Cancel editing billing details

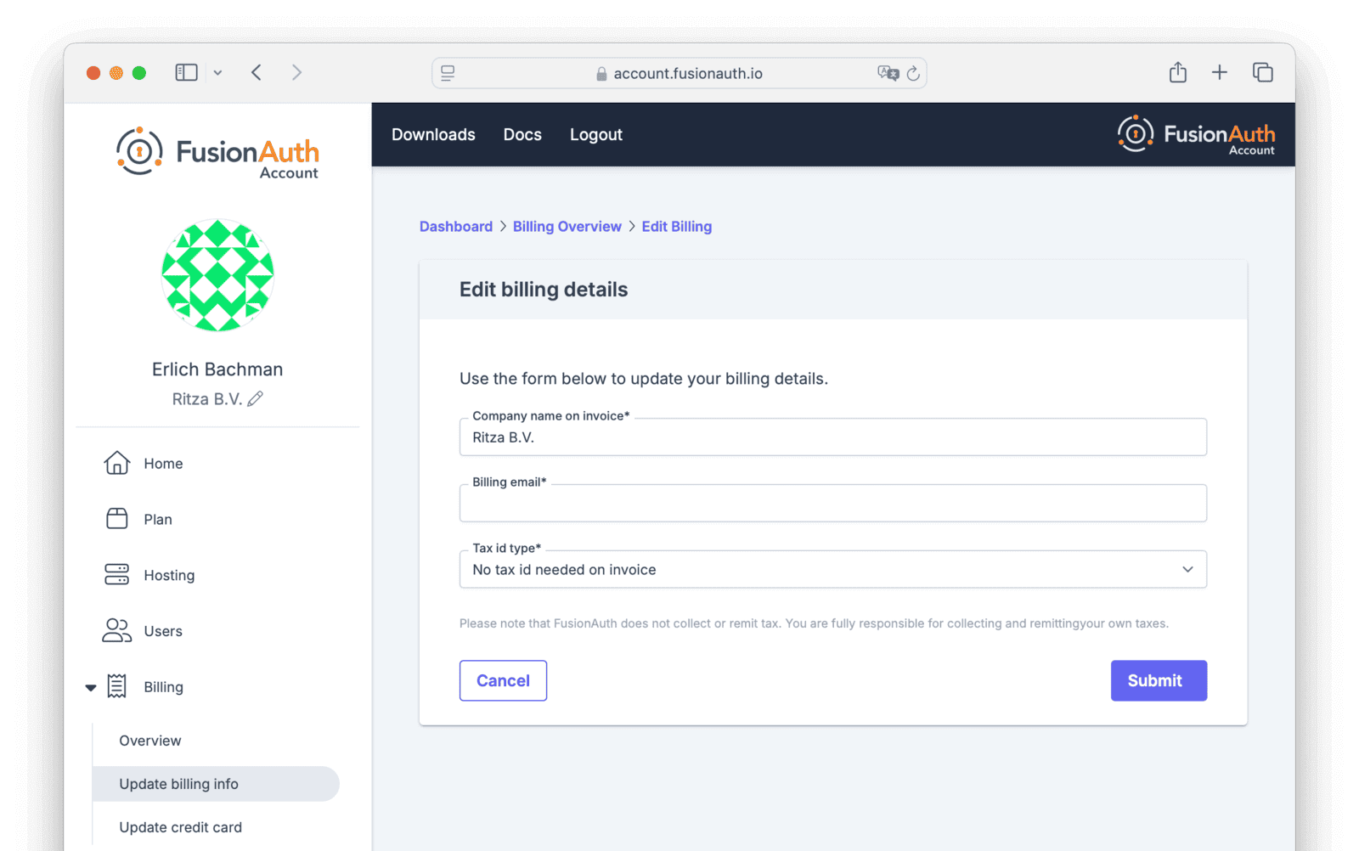click(x=503, y=680)
